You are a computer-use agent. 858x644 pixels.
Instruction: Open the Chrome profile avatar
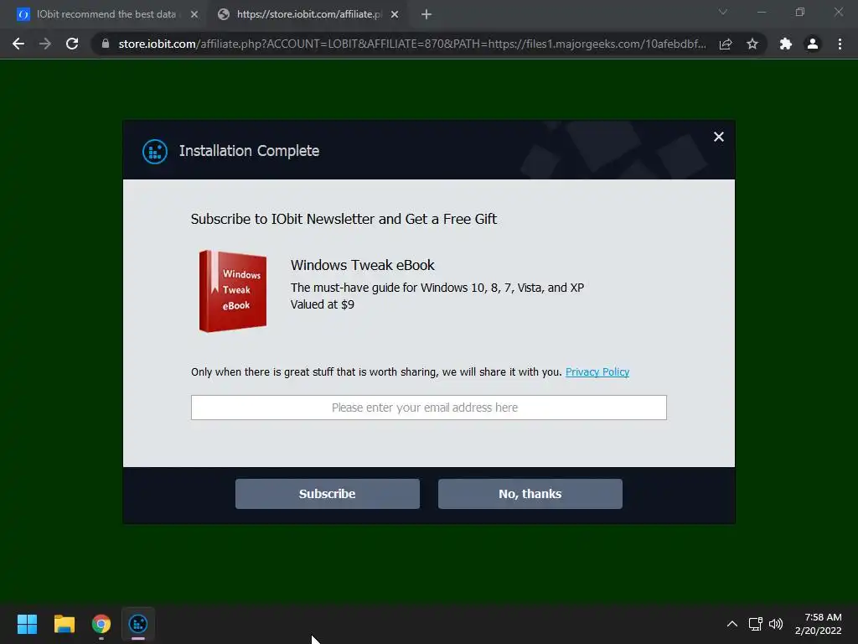tap(813, 44)
